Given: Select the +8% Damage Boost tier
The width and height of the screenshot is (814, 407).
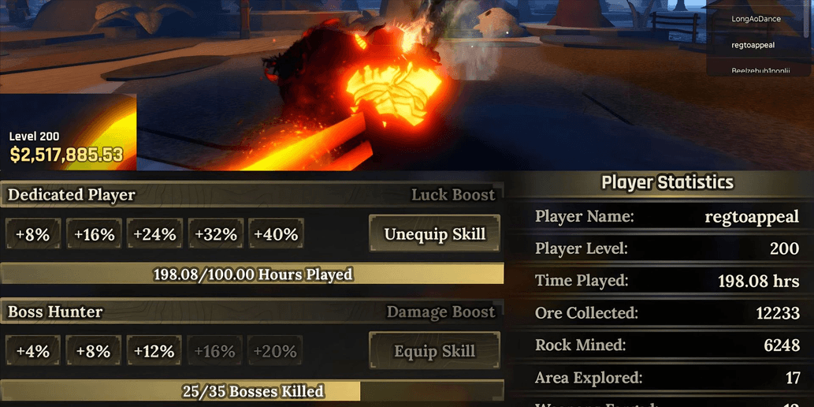Looking at the screenshot, I should (x=94, y=351).
